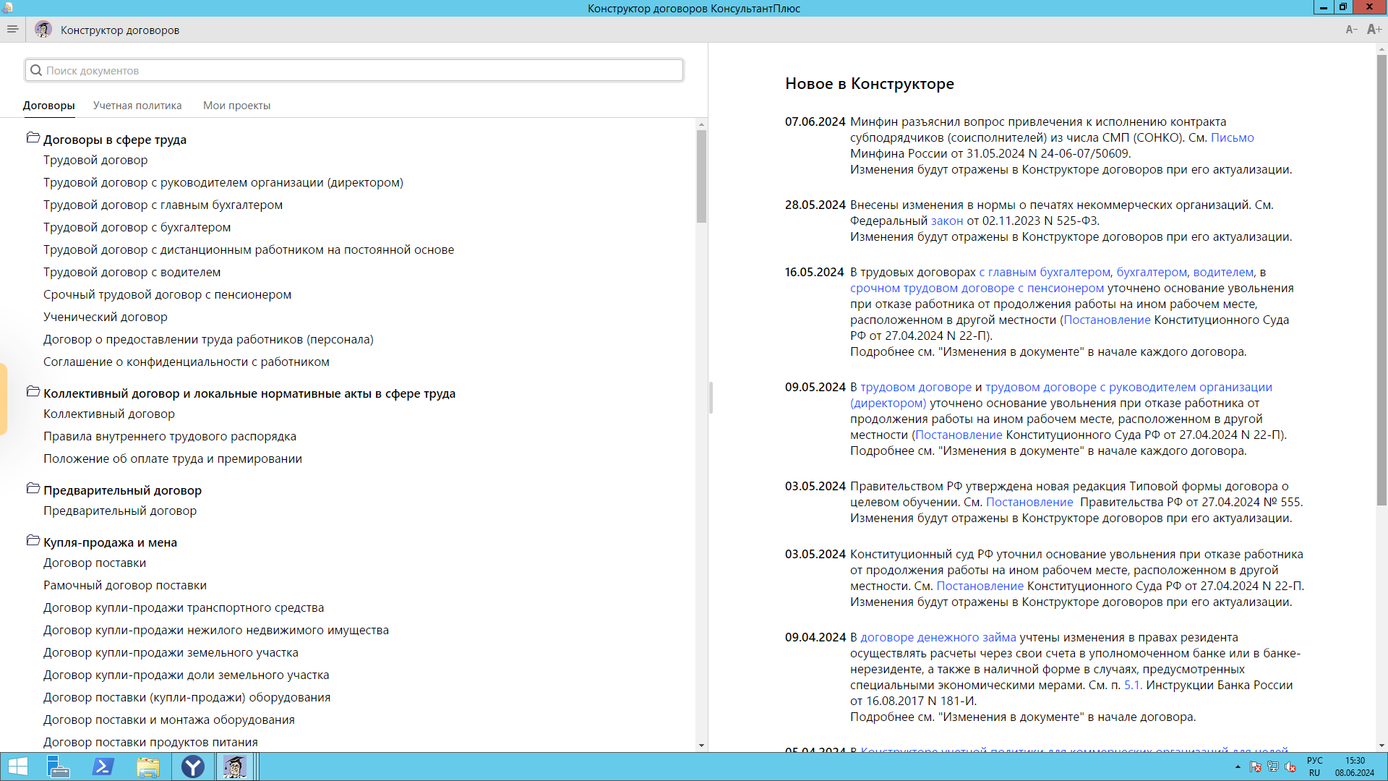Switch to the Договоры tab

tap(48, 106)
